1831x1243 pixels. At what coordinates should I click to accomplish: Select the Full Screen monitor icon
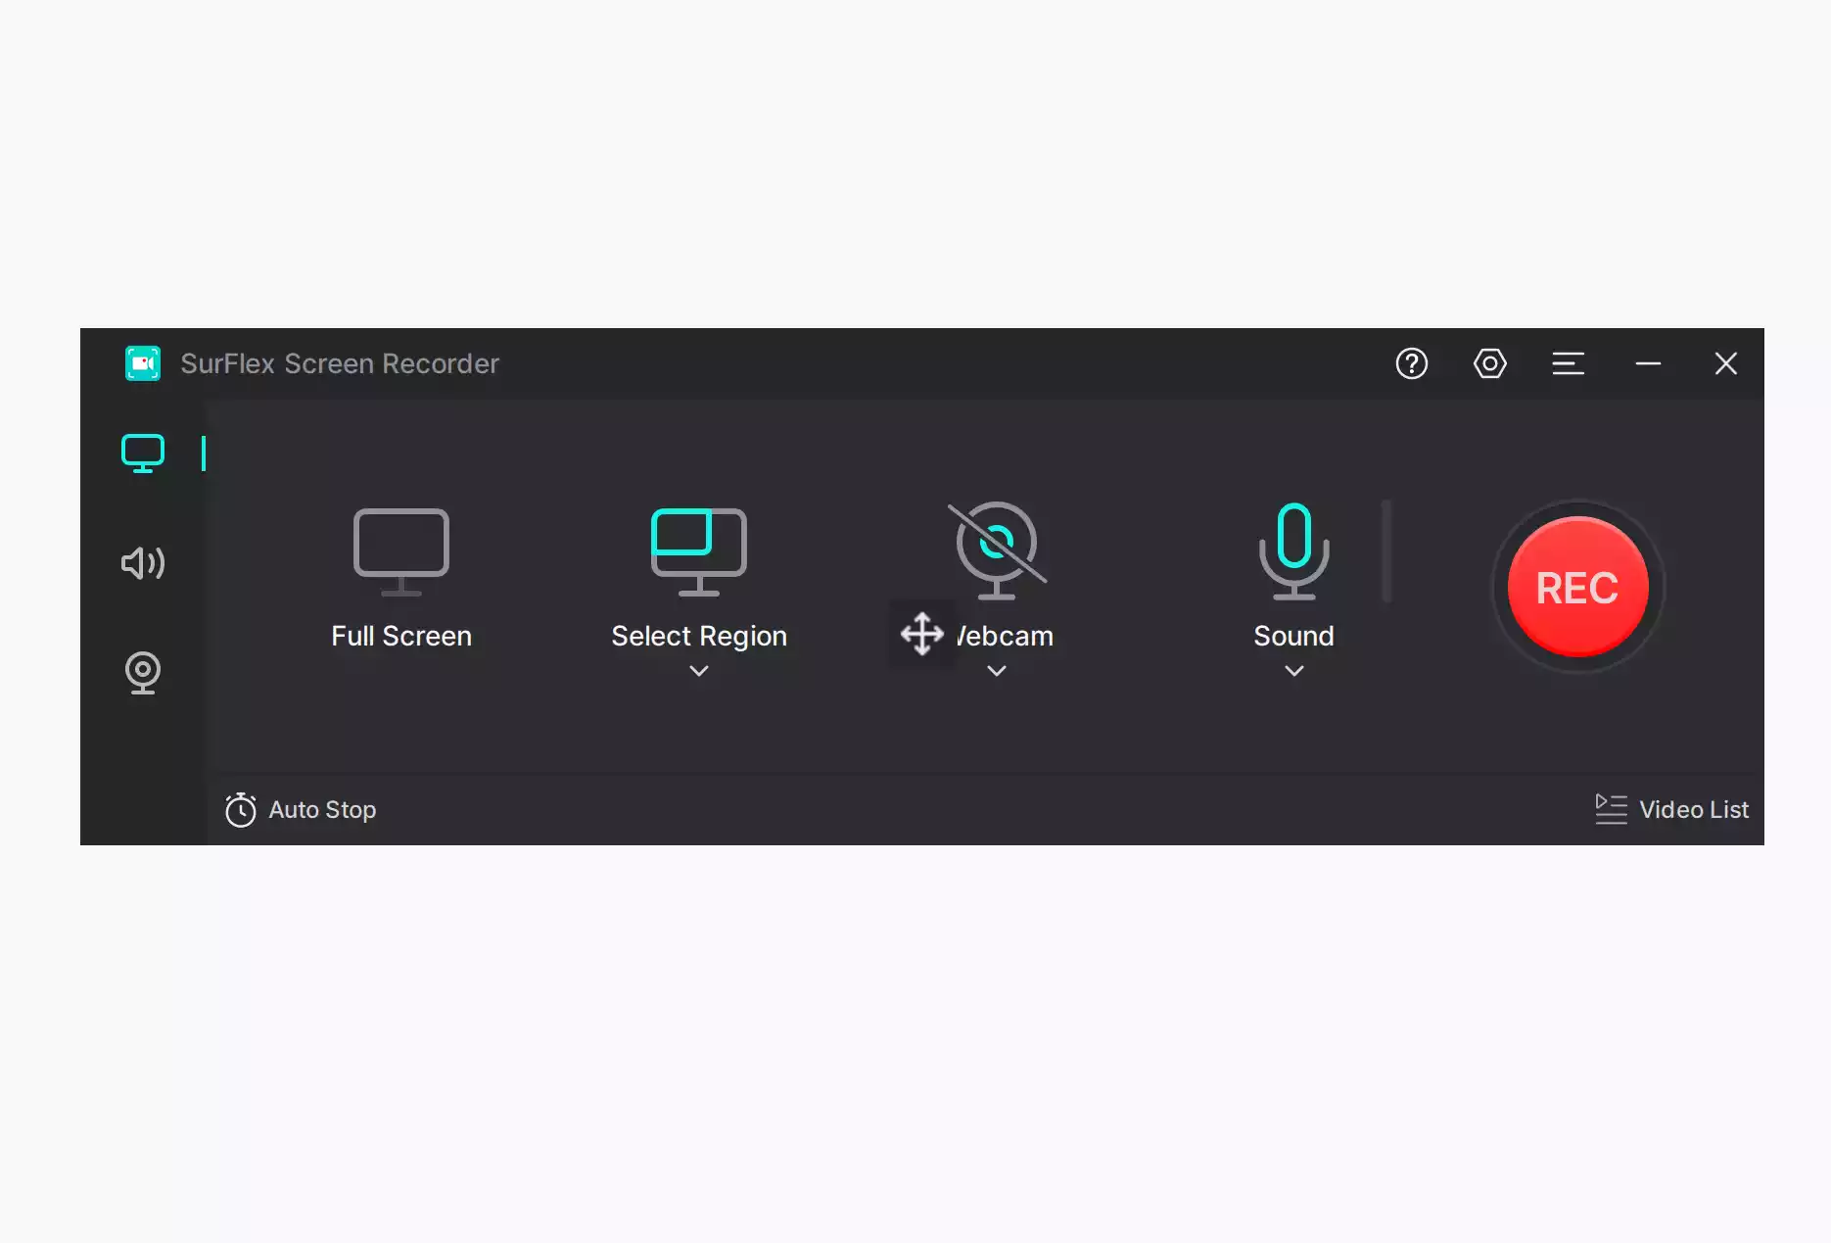coord(401,551)
